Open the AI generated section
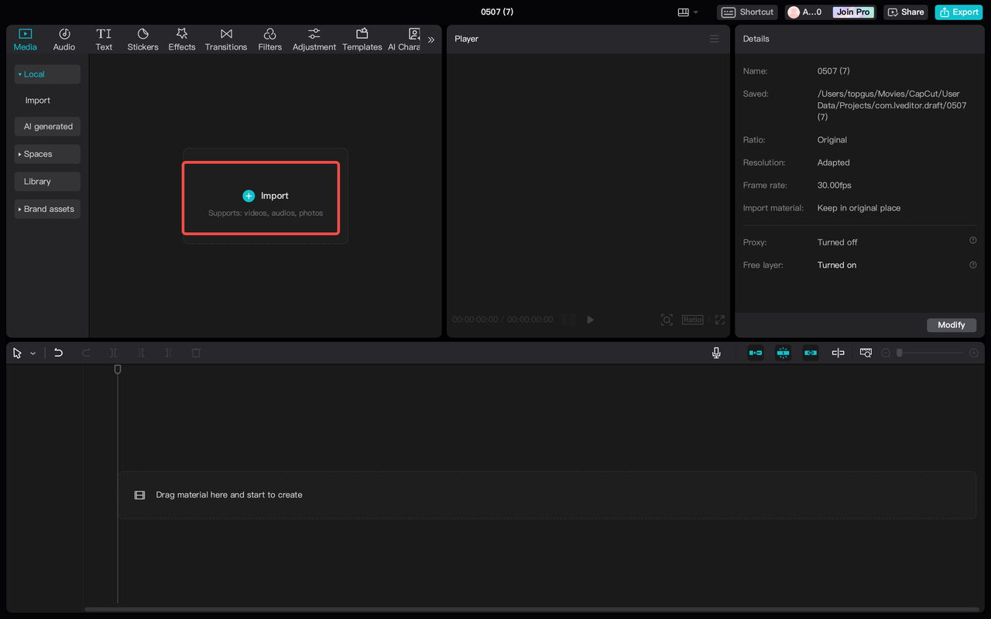The image size is (991, 619). tap(47, 126)
